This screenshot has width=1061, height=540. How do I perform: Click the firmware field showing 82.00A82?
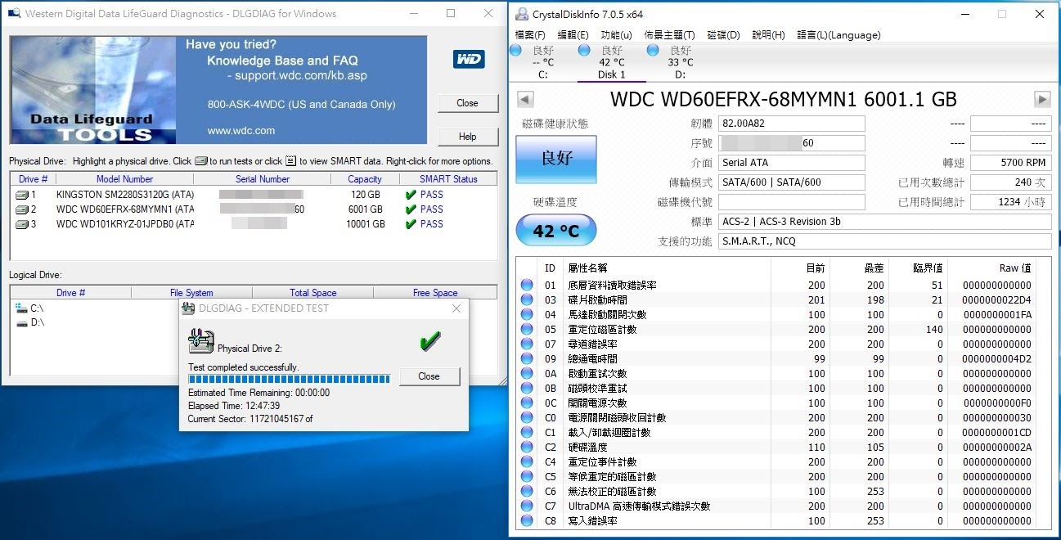tap(791, 124)
